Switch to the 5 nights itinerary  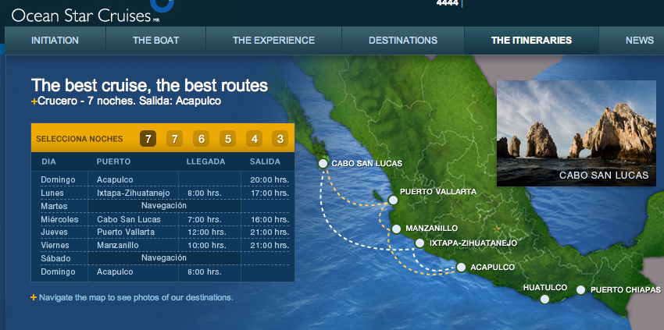tap(227, 139)
